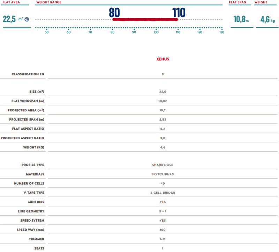This screenshot has height=252, width=279.
Task: Click the speed way value 100
Action: click(163, 230)
